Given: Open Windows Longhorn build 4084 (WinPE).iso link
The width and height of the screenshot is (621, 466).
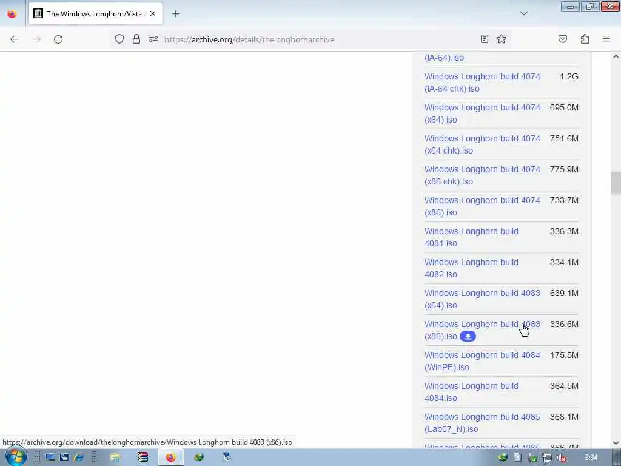Looking at the screenshot, I should (x=482, y=360).
